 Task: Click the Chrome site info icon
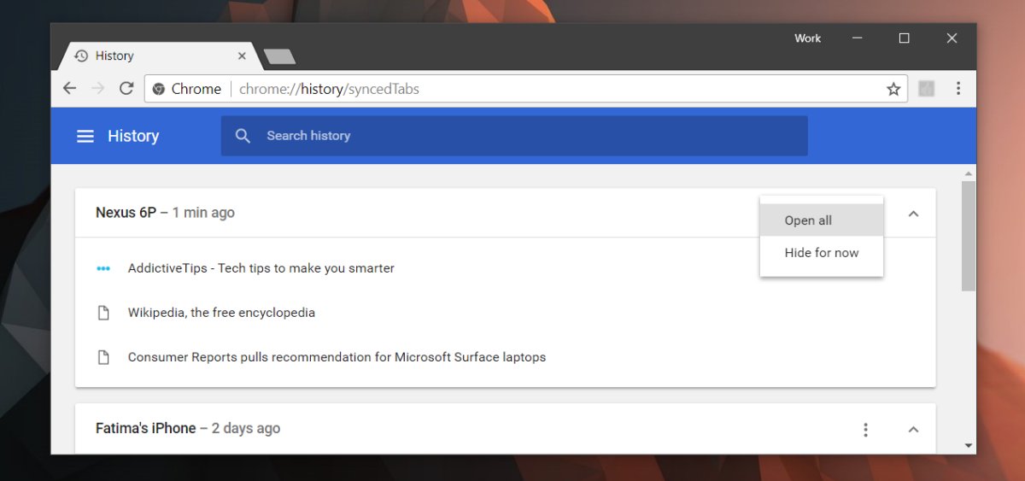pos(158,89)
